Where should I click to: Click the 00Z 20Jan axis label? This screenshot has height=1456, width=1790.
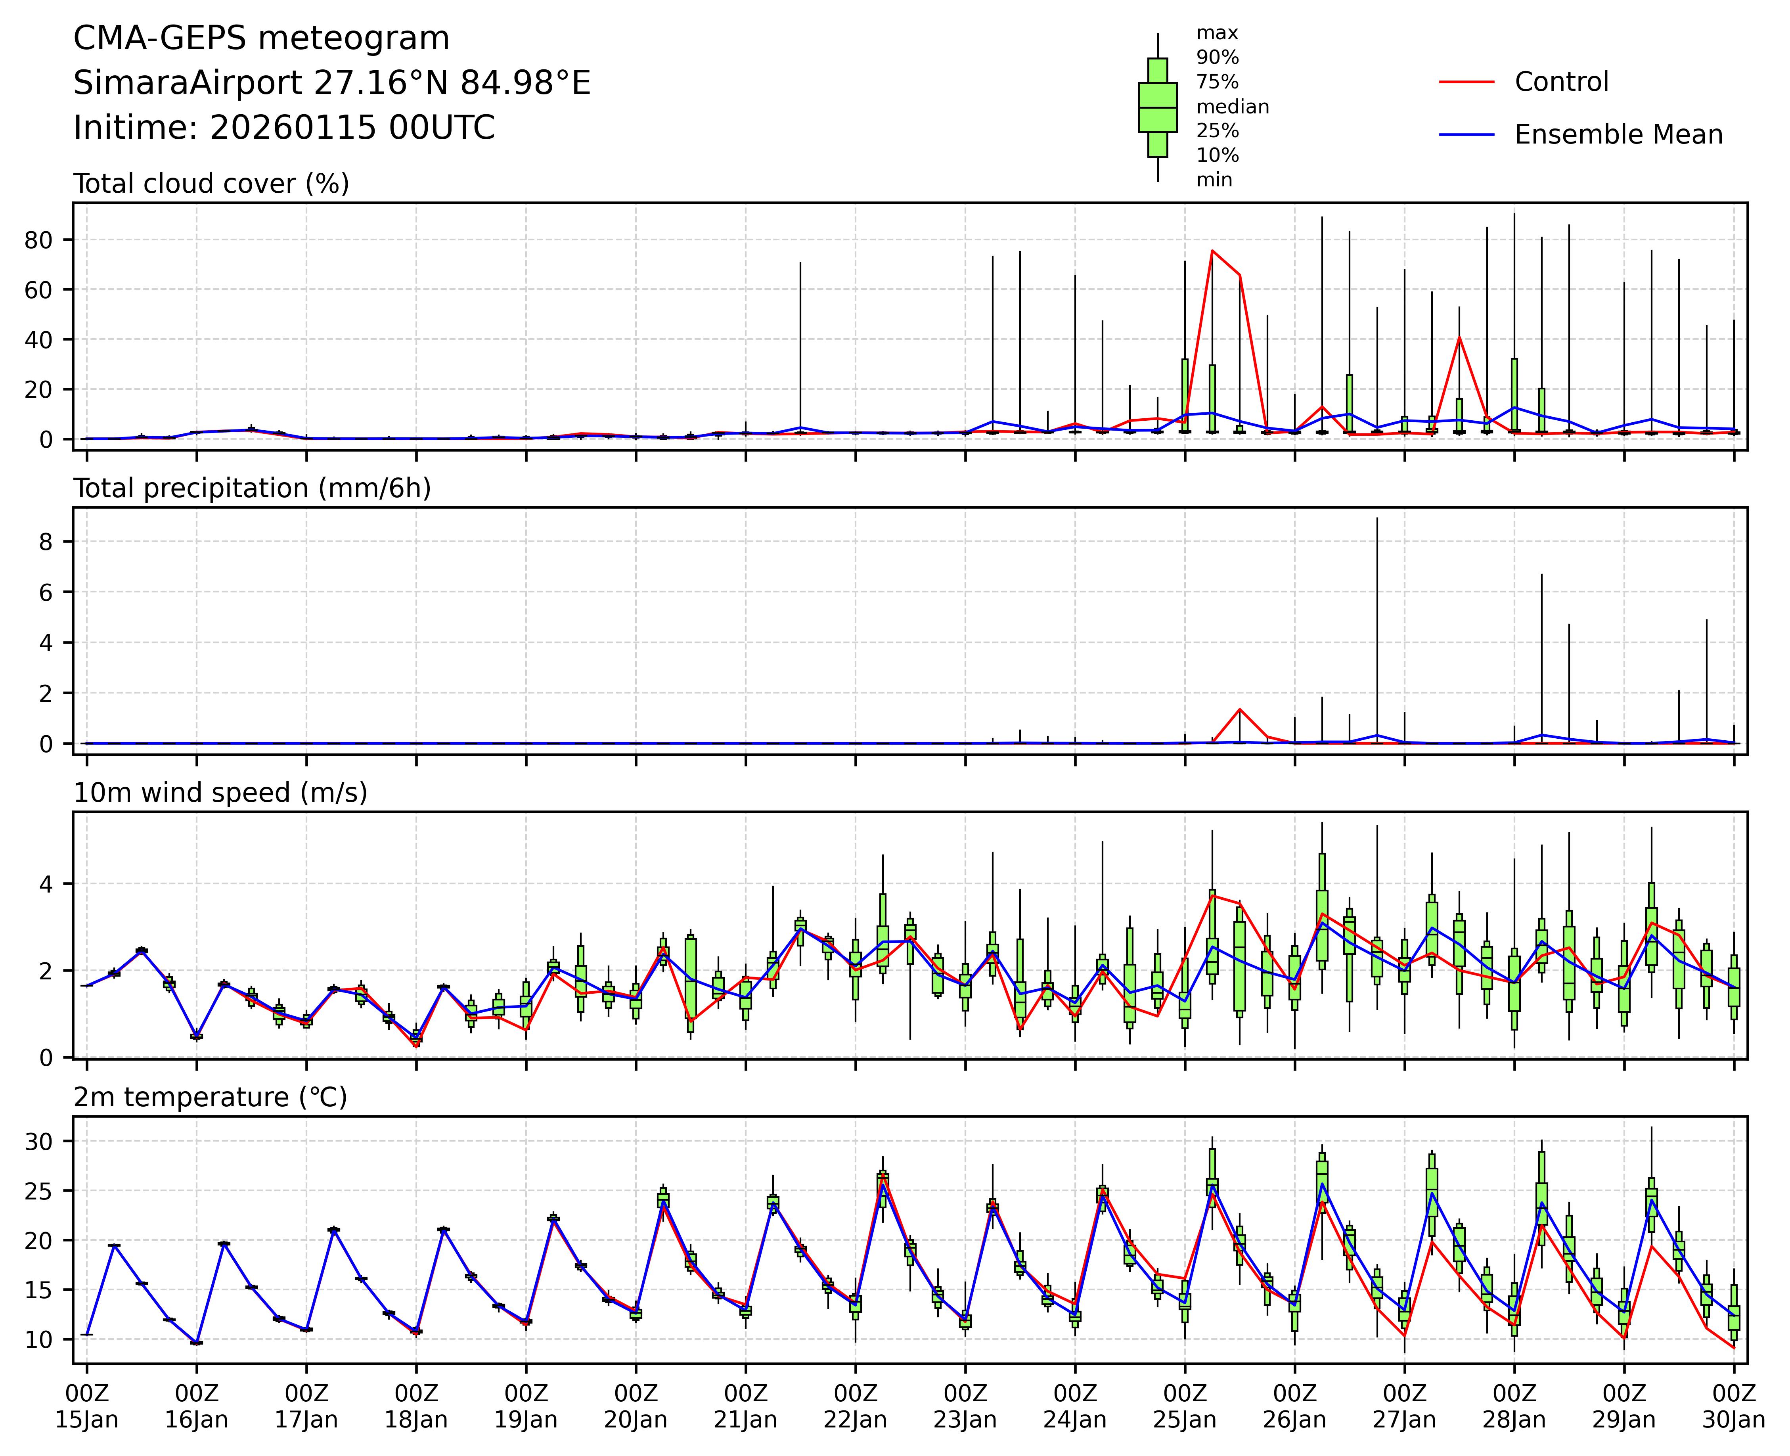point(636,1406)
